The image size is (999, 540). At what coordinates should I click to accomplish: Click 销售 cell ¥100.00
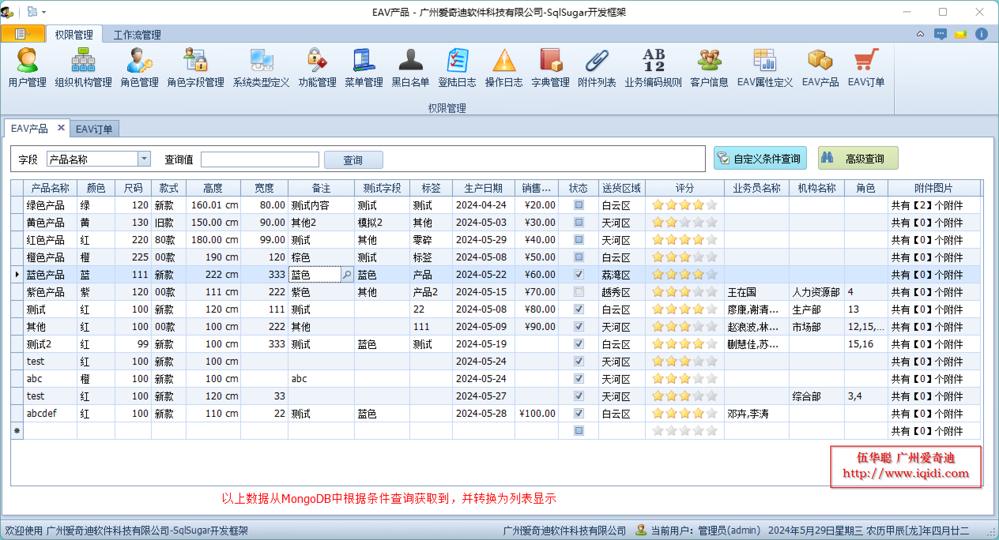click(x=537, y=413)
